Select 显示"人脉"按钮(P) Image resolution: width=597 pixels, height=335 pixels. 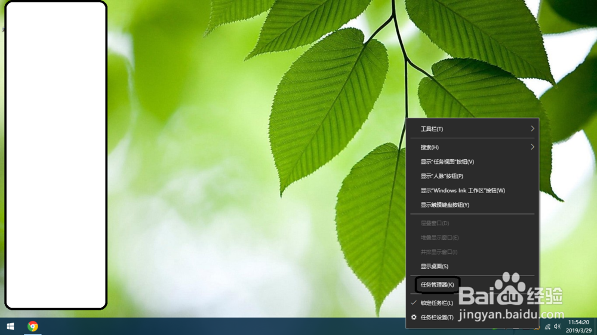tap(472, 176)
